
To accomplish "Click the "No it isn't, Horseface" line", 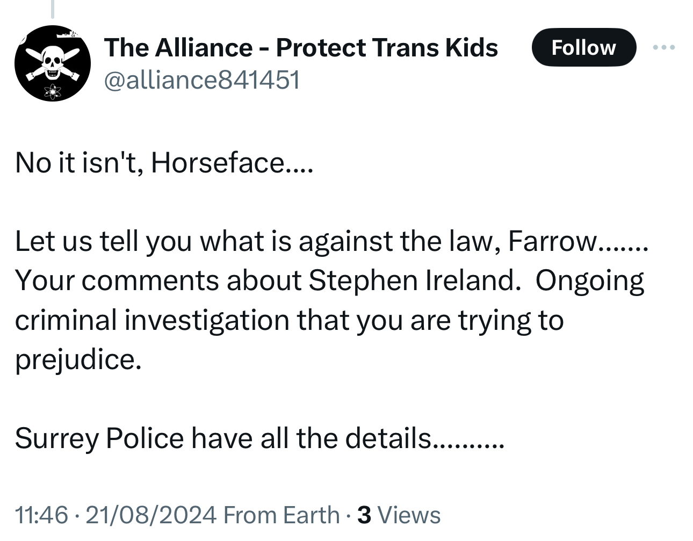I will tap(163, 162).
